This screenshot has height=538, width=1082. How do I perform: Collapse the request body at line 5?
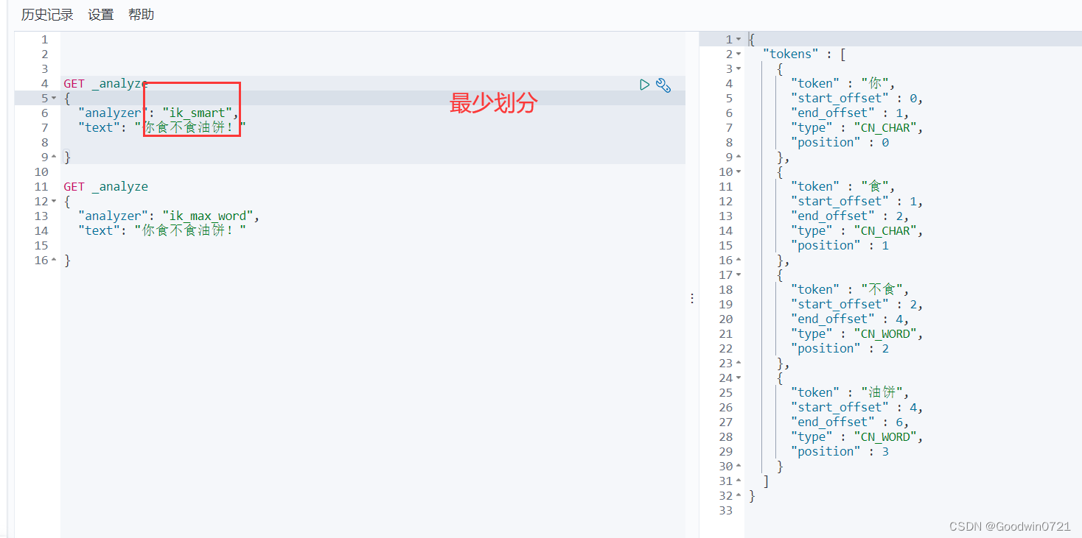coord(54,98)
